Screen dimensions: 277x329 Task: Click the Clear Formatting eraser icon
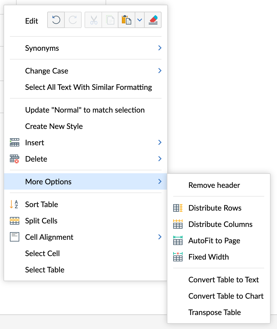[x=153, y=20]
